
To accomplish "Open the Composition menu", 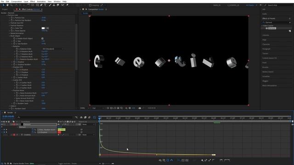I will (x=17, y=1).
